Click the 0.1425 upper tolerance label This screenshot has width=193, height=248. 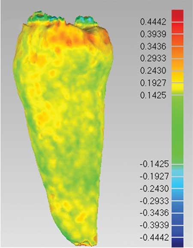click(153, 96)
